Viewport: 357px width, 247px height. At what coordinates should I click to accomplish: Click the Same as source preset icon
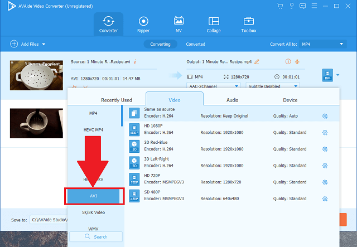click(134, 113)
